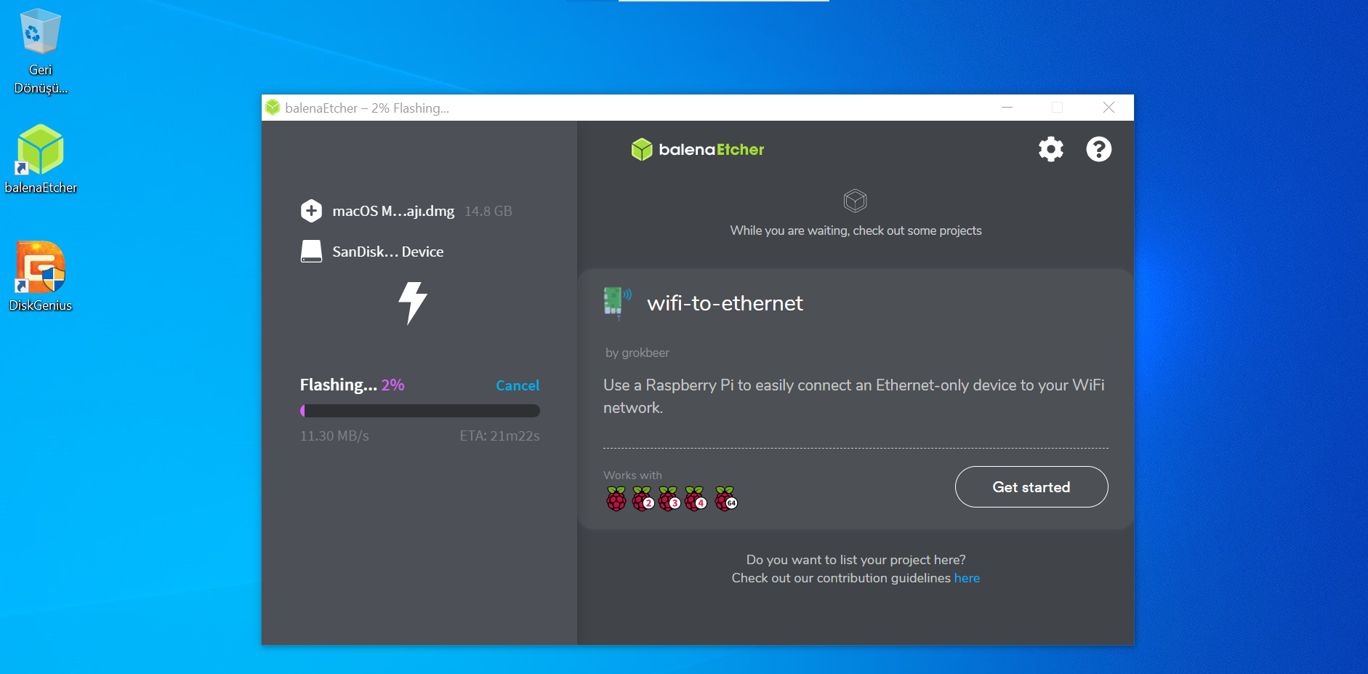The height and width of the screenshot is (674, 1368).
Task: Click the Raspberry Pi 3 icon
Action: point(669,499)
